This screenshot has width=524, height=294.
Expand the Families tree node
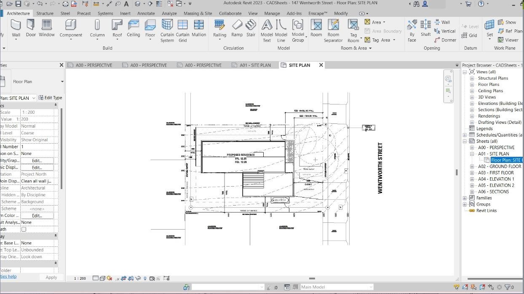465,198
